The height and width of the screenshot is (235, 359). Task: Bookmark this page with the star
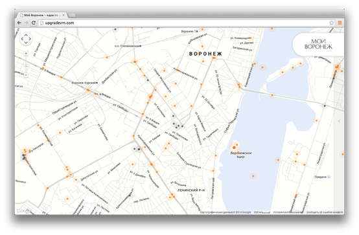(331, 23)
